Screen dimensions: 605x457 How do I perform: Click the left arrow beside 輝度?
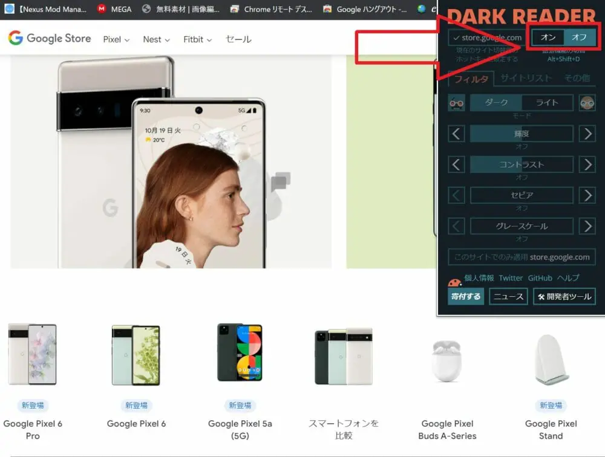[x=457, y=134]
